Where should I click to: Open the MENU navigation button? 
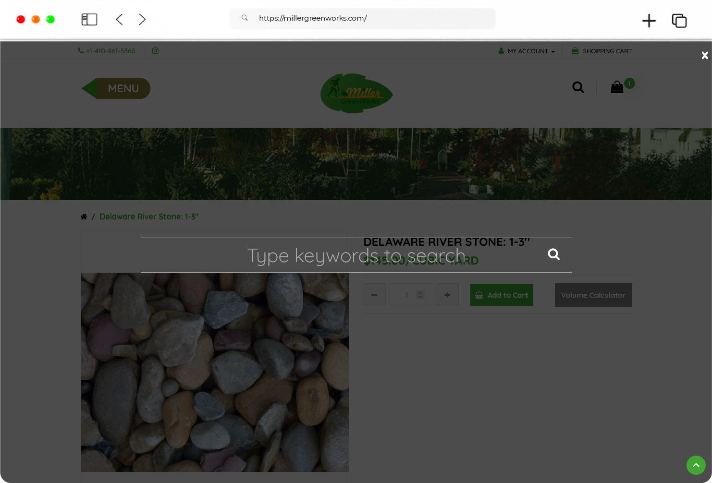(x=116, y=88)
